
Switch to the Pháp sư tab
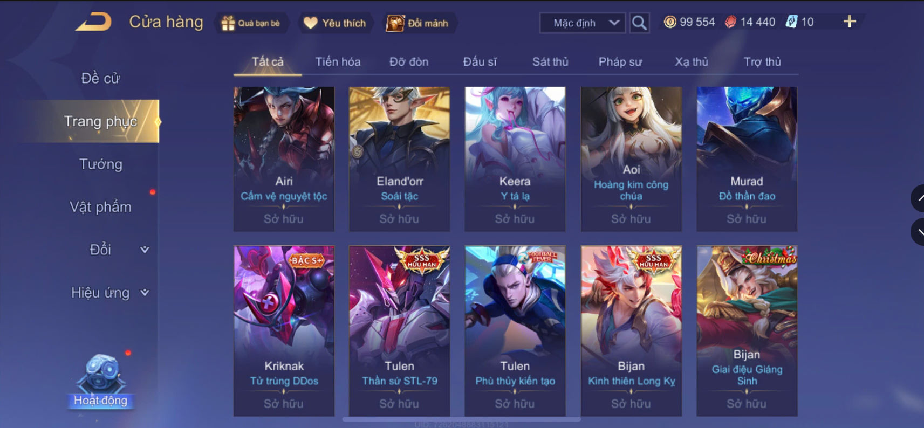click(620, 61)
